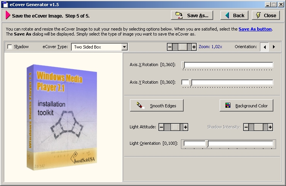
Task: Apply Smooth Edges to the eCover
Action: pos(157,105)
